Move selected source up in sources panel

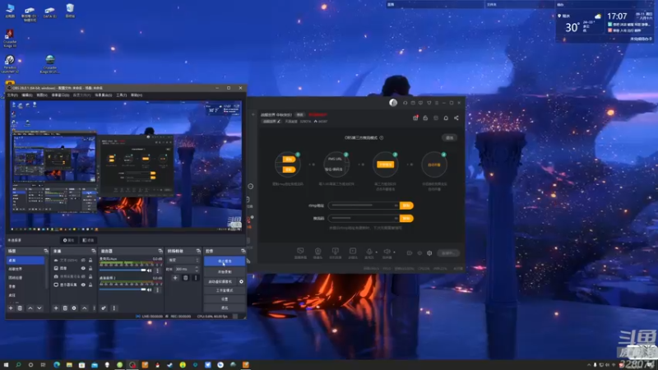(x=85, y=308)
